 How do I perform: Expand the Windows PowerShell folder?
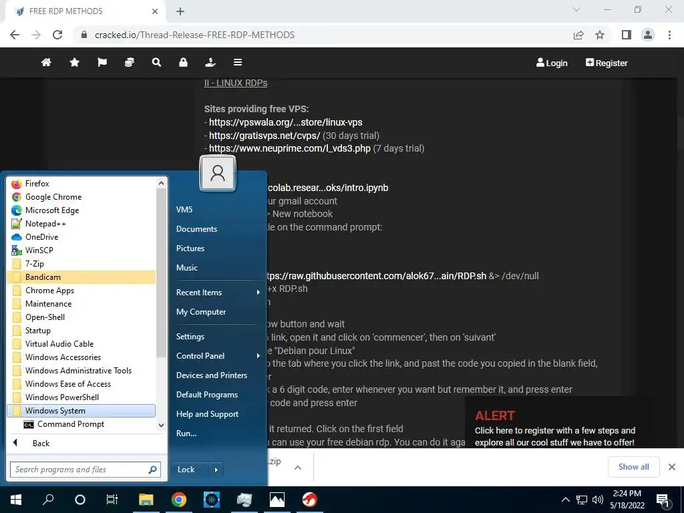tap(81, 397)
